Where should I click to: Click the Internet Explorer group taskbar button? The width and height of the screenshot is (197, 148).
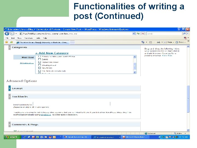(106, 137)
